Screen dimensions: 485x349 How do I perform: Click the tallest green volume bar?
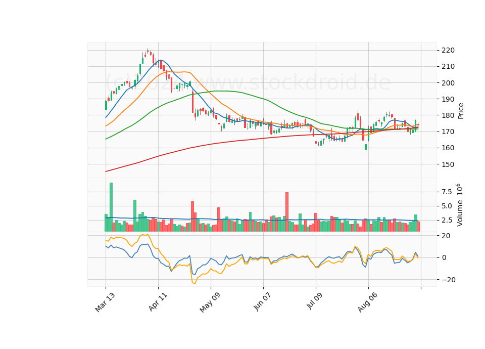[111, 207]
